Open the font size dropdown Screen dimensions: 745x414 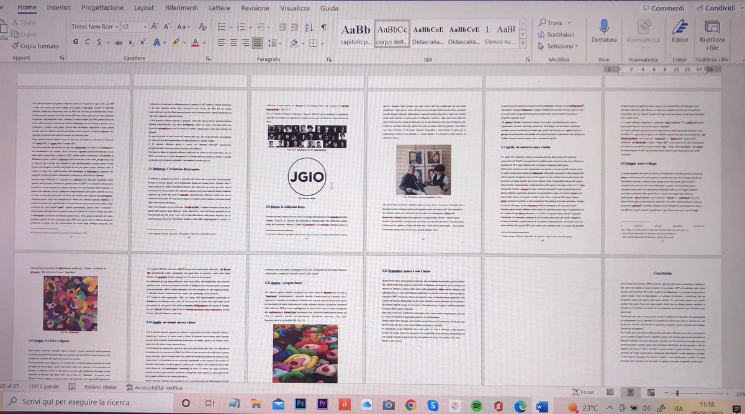(x=145, y=27)
